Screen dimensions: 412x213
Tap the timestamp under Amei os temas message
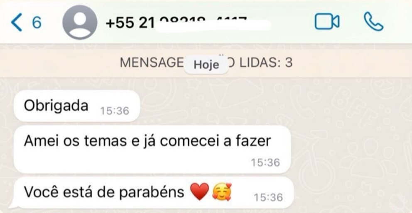265,162
